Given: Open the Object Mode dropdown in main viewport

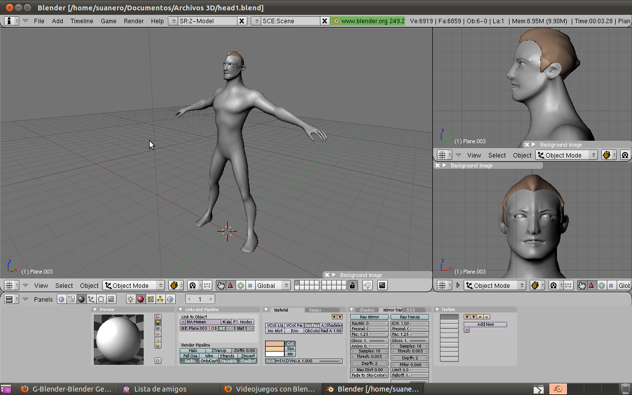Looking at the screenshot, I should 134,285.
